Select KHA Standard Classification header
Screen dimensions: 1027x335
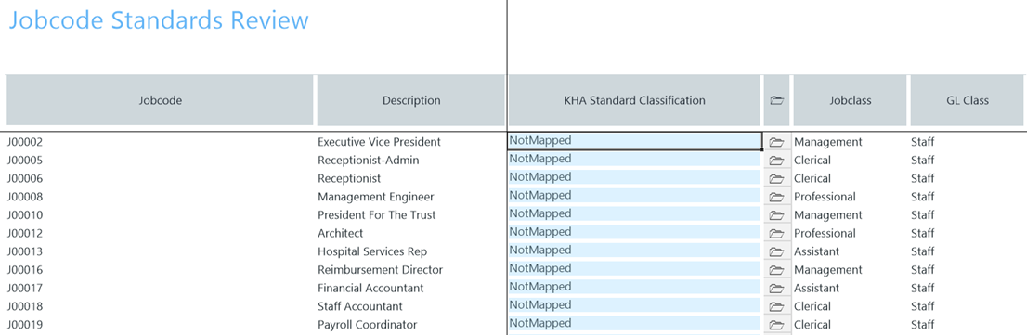pyautogui.click(x=634, y=100)
